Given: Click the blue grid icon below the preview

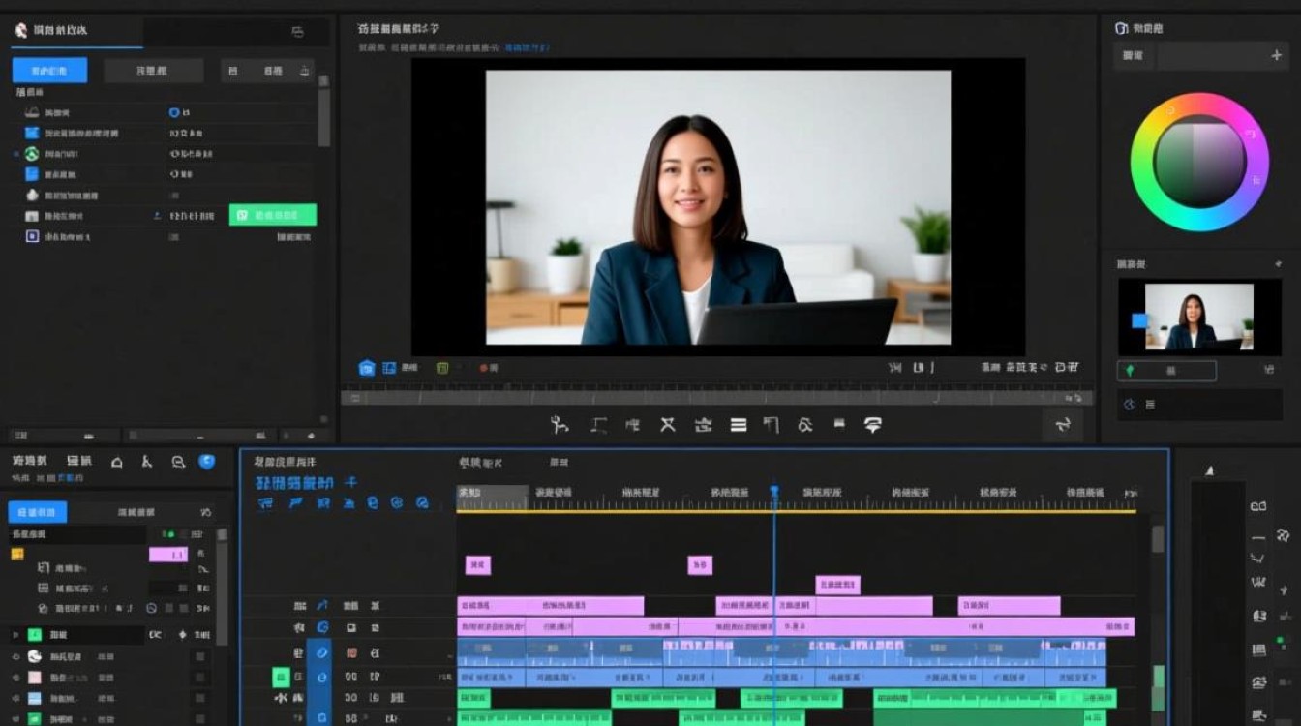Looking at the screenshot, I should pos(389,368).
